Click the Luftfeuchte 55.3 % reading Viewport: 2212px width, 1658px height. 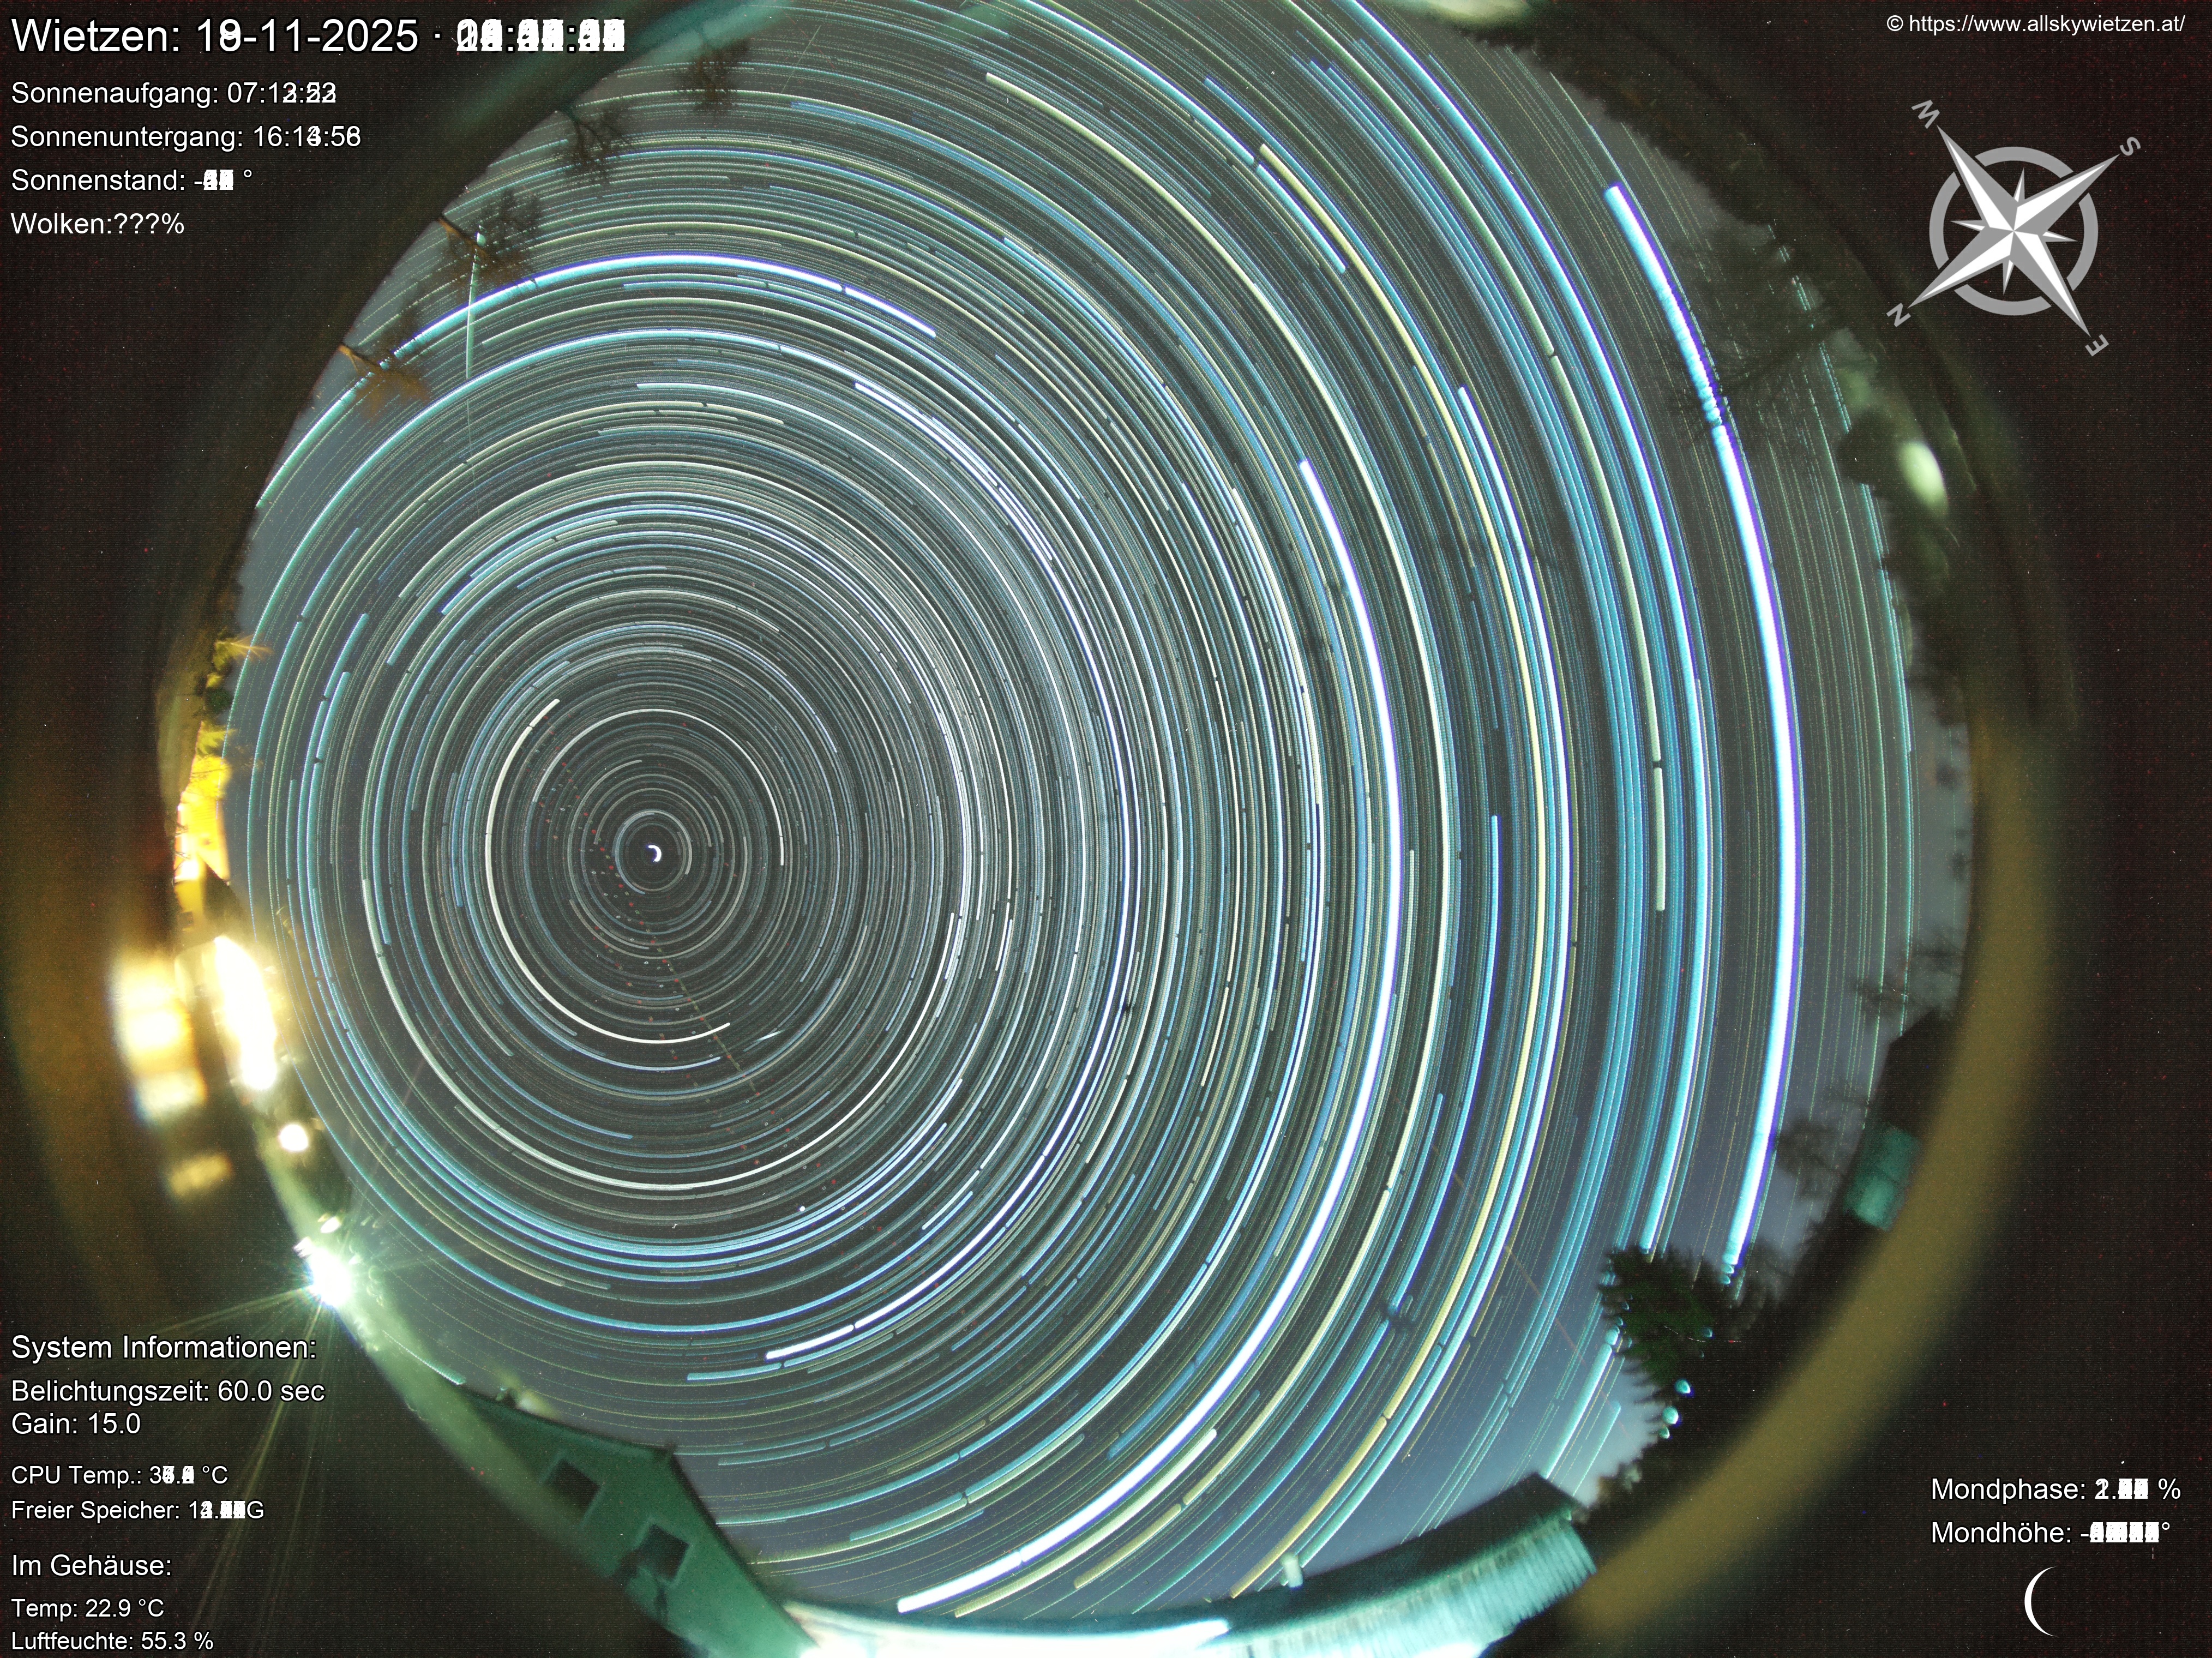[x=112, y=1641]
